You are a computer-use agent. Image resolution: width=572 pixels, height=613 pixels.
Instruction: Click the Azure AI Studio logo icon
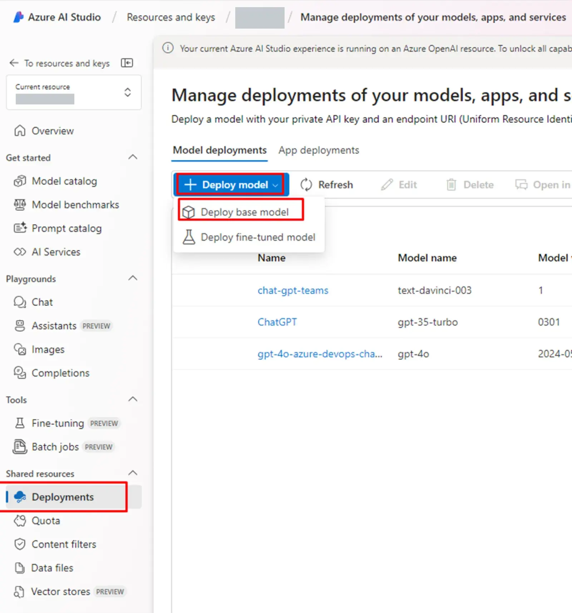[18, 17]
